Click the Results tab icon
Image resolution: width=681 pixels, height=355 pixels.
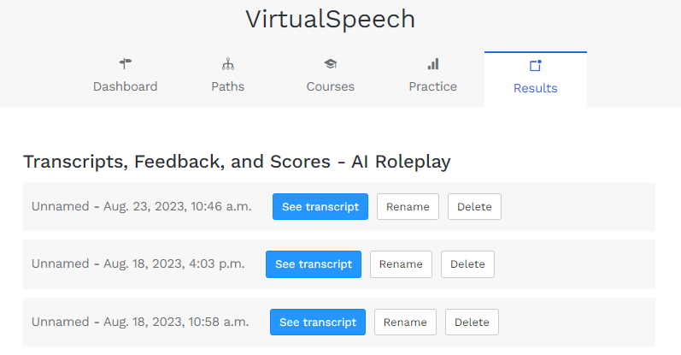[x=536, y=65]
